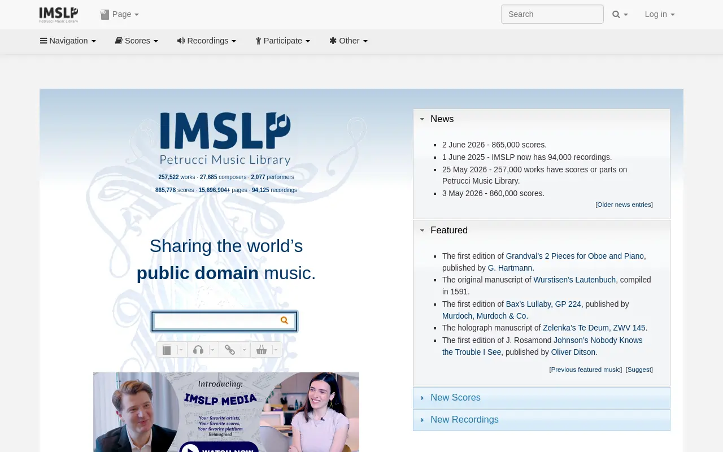This screenshot has height=452, width=723.
Task: Click the large IMSLP Petrucci Music Library banner logo
Action: (x=225, y=139)
